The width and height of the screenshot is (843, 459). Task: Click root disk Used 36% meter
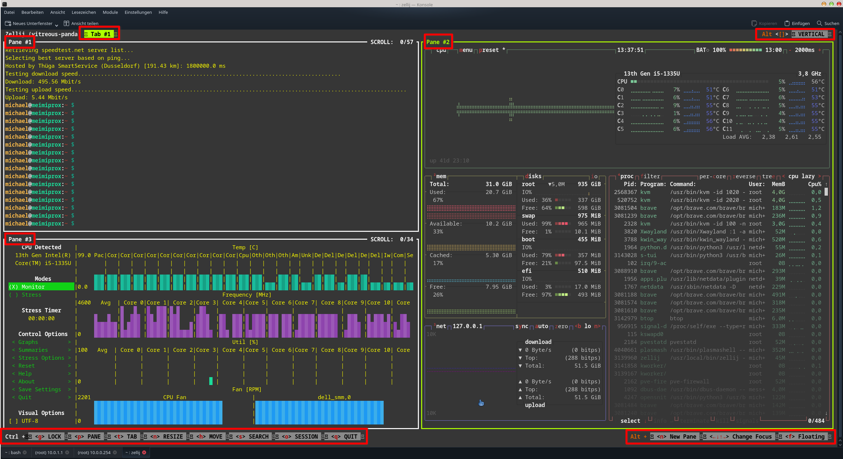[x=563, y=200]
